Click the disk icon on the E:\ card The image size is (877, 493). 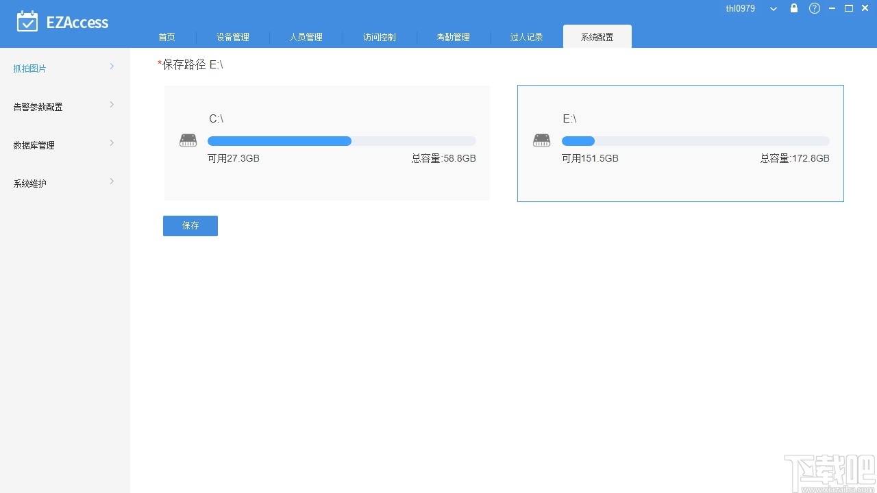click(541, 140)
